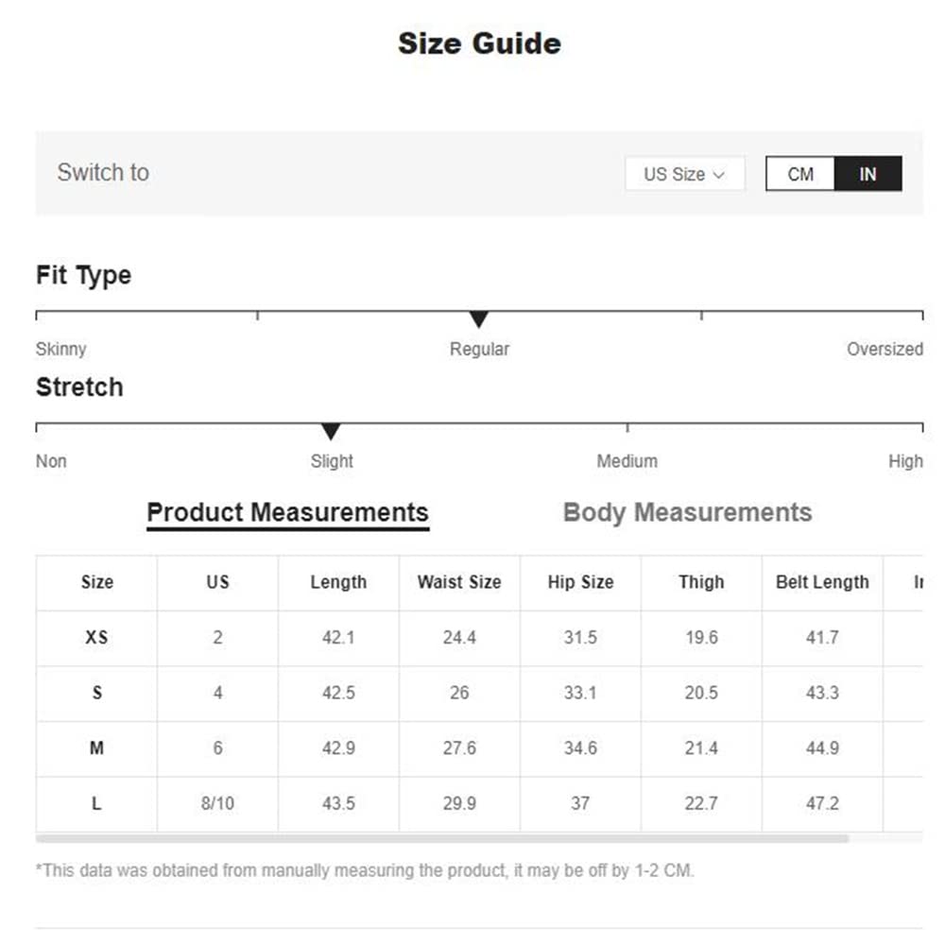Select the XS size row label
Image resolution: width=945 pixels, height=945 pixels.
pyautogui.click(x=96, y=638)
